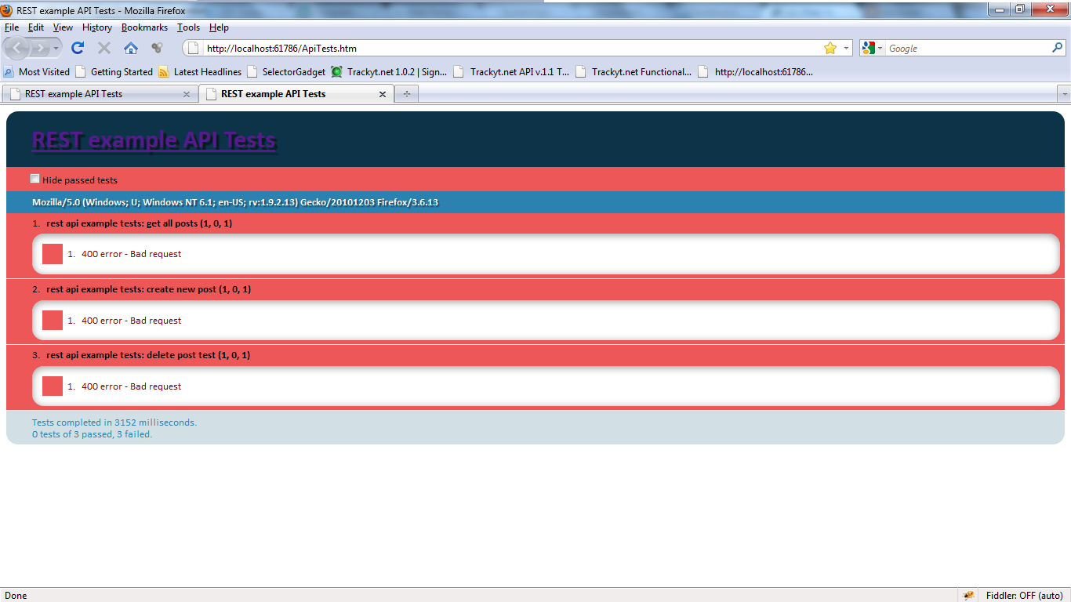Open the Edit menu
1071x602 pixels.
[36, 27]
